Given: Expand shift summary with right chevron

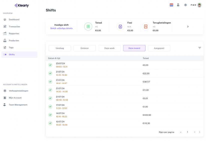Looking at the screenshot, I should (188, 26).
